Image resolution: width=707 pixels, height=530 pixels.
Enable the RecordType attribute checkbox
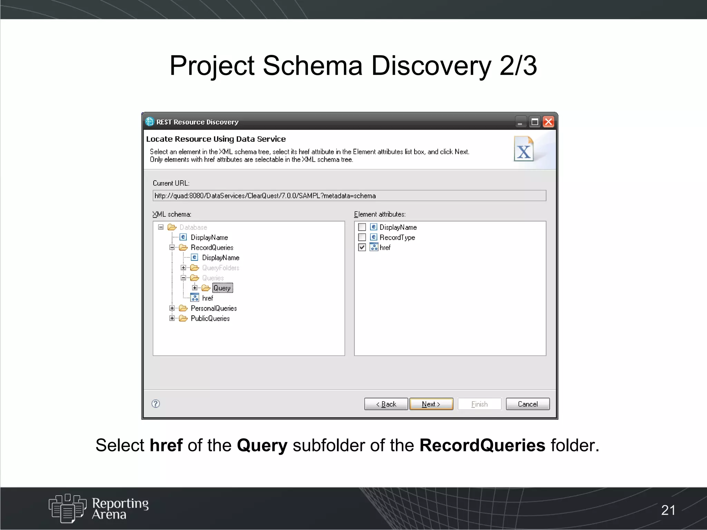pos(362,237)
